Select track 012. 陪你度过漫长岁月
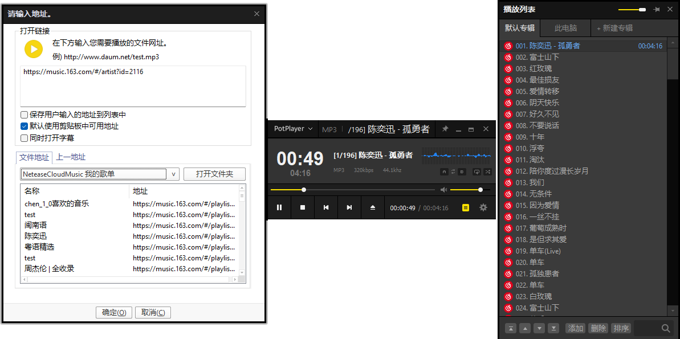Viewport: 680px width, 339px height. tap(583, 171)
